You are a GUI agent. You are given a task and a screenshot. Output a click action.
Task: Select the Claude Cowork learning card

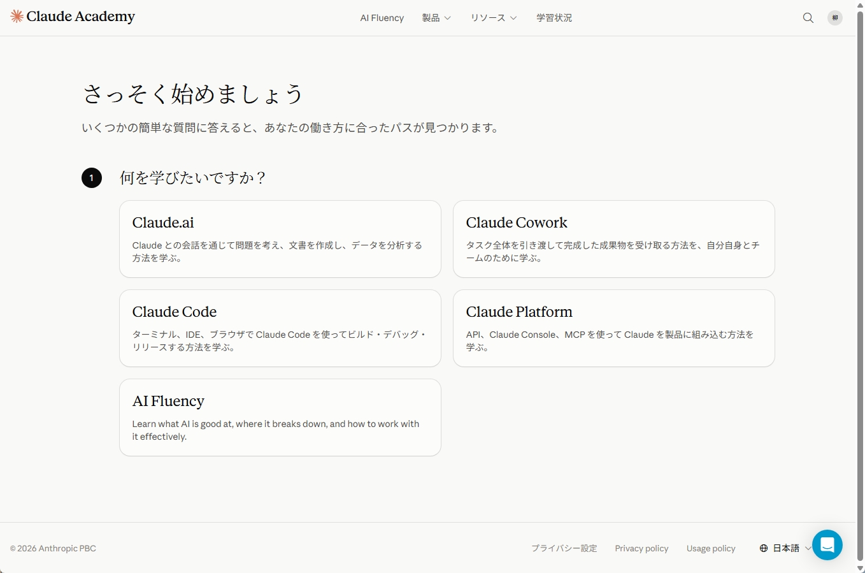[614, 239]
